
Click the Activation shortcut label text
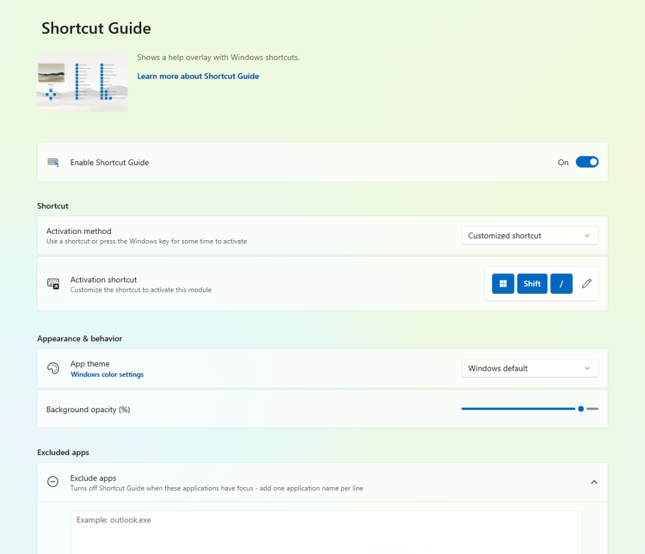[x=103, y=279]
